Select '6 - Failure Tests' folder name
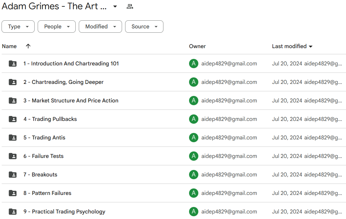 (44, 156)
